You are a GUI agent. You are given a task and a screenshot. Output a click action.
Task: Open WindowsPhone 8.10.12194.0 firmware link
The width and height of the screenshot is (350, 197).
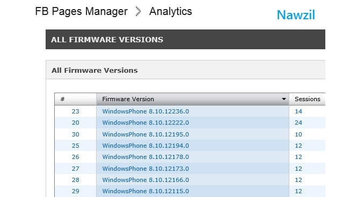145,146
